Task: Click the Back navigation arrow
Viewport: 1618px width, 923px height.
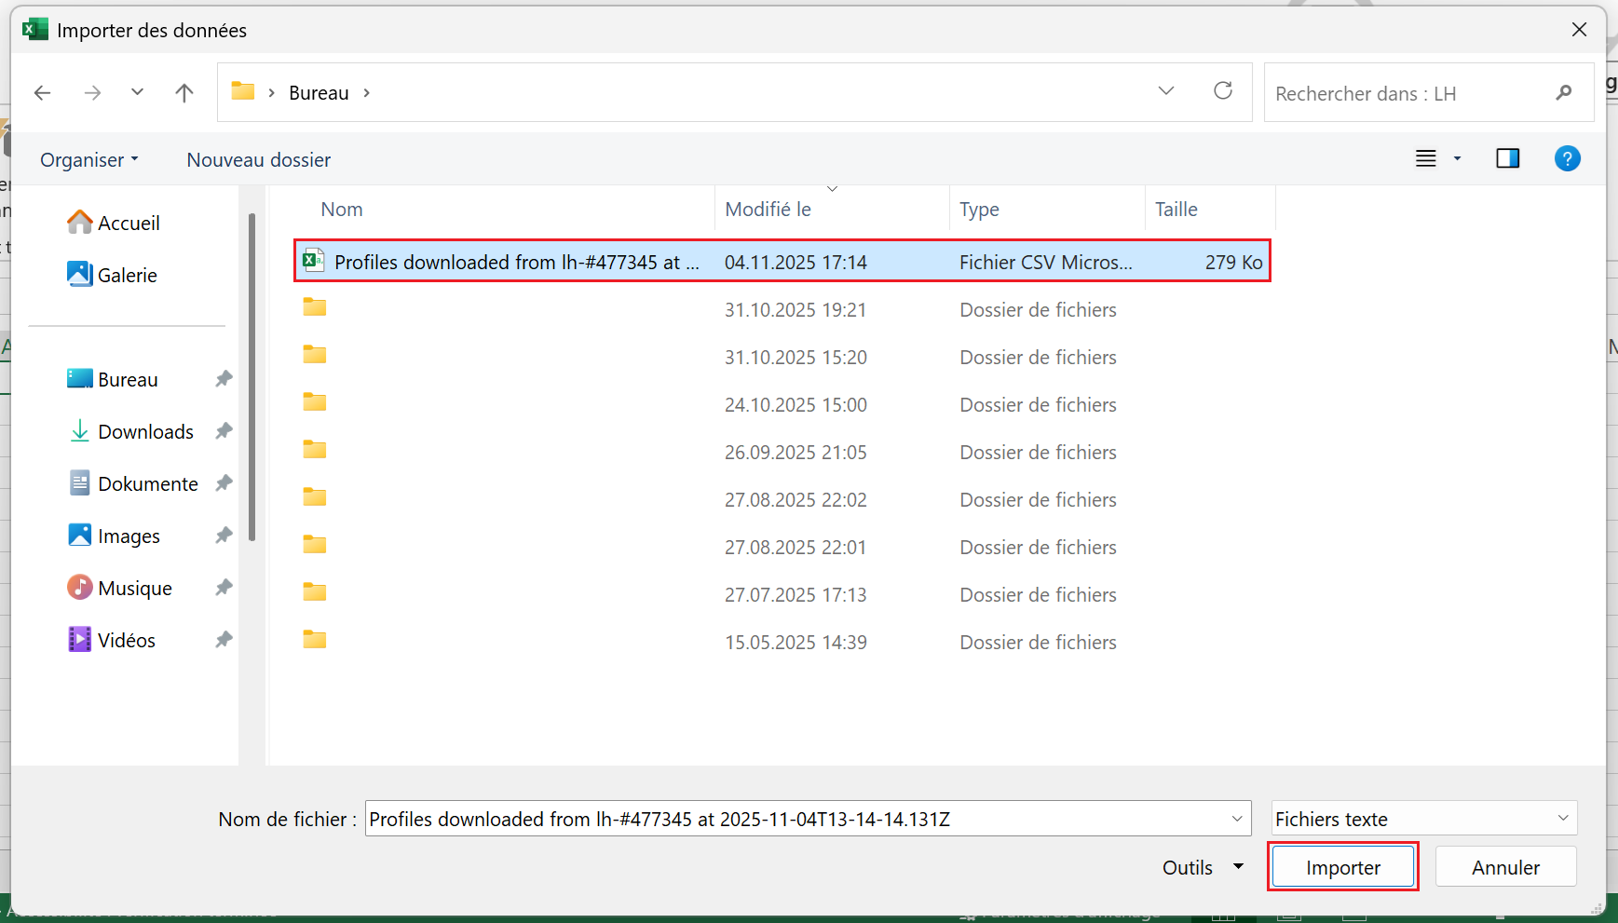Action: [x=42, y=92]
